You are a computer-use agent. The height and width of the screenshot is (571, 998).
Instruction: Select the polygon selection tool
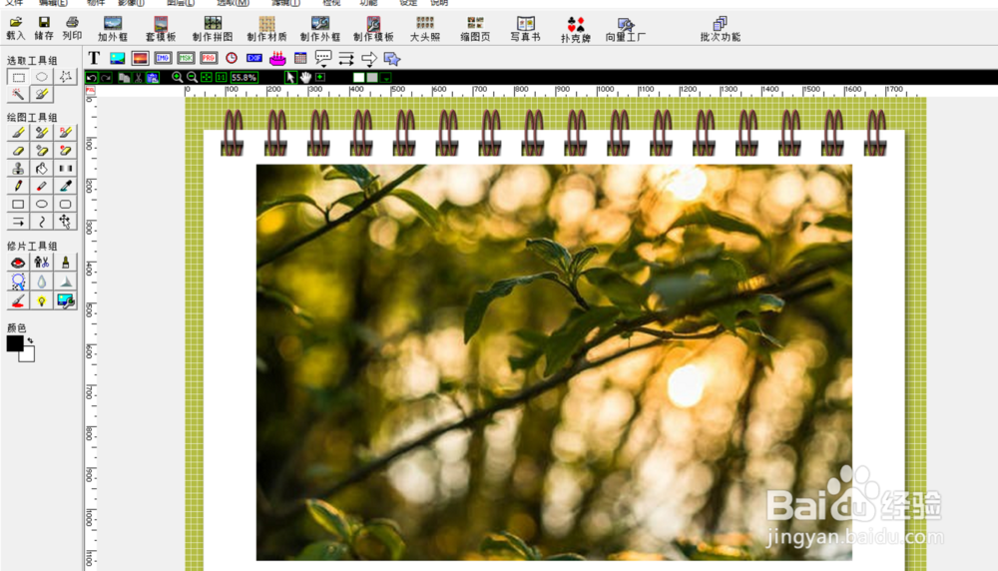(x=65, y=77)
